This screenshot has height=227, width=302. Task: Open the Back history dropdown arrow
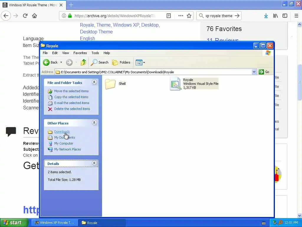point(61,62)
